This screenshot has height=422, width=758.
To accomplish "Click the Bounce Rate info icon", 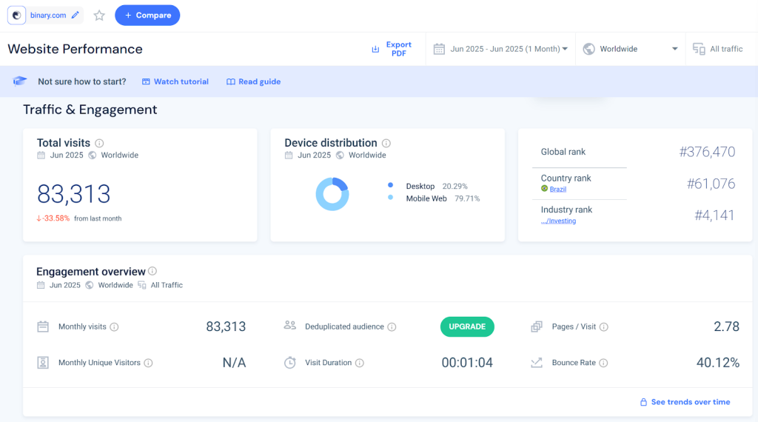I will (604, 363).
